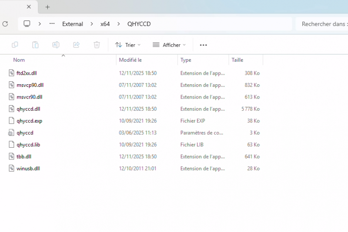Click the Refresh icon beside address bar
Screen dimensions: 348x232
click(5, 24)
